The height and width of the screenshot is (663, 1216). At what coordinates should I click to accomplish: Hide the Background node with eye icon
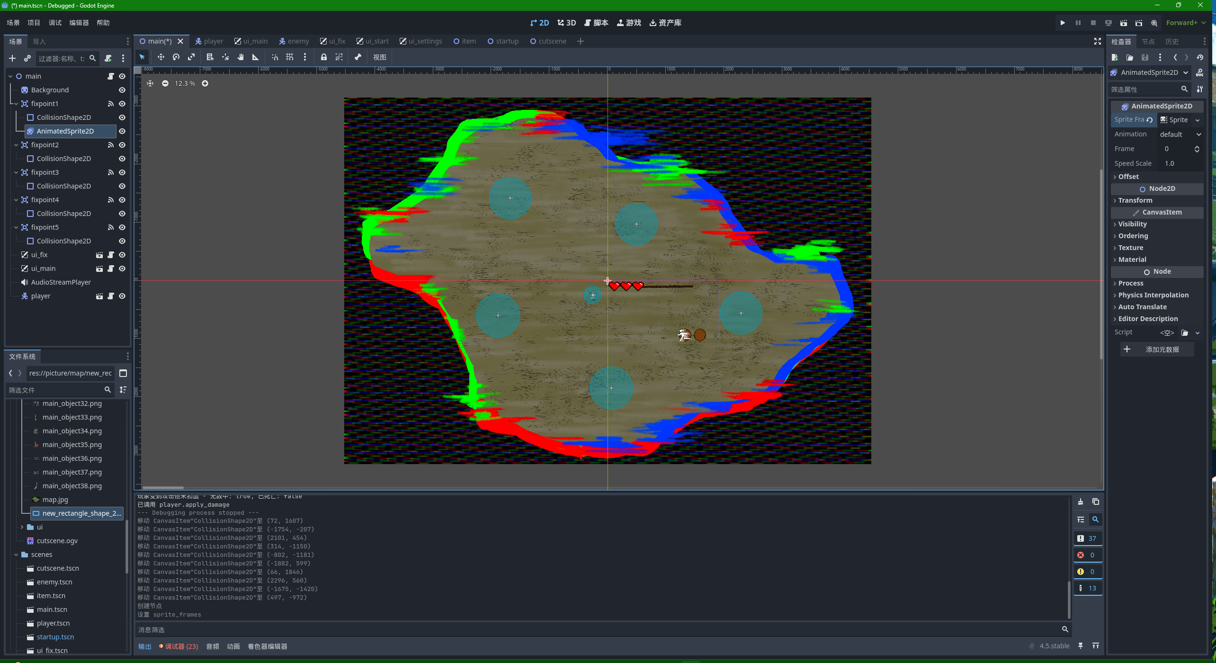pos(122,90)
